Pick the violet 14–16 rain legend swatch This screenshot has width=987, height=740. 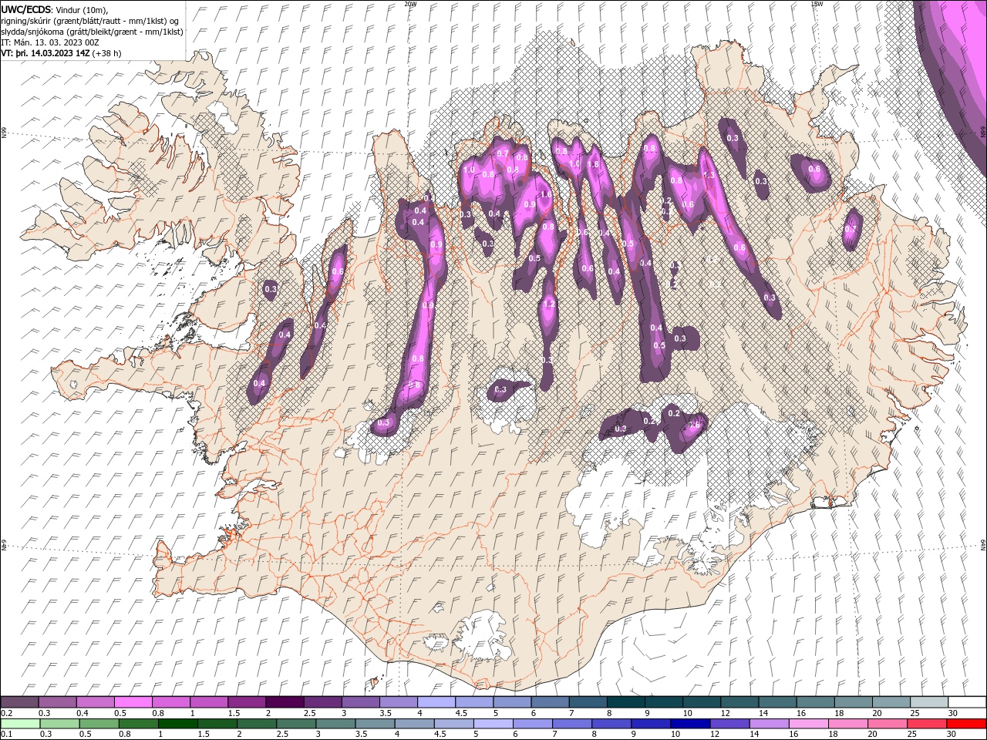click(770, 723)
